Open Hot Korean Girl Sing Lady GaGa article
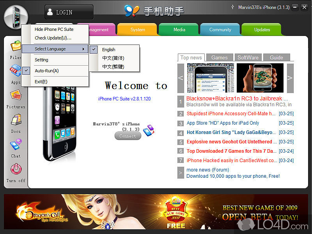This screenshot has height=234, width=312. [231, 132]
